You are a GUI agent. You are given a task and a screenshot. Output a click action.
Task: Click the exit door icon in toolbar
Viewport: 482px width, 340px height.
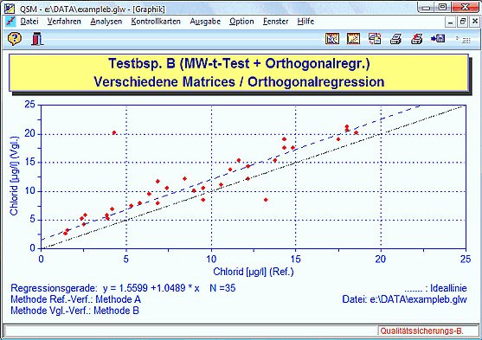pyautogui.click(x=37, y=39)
